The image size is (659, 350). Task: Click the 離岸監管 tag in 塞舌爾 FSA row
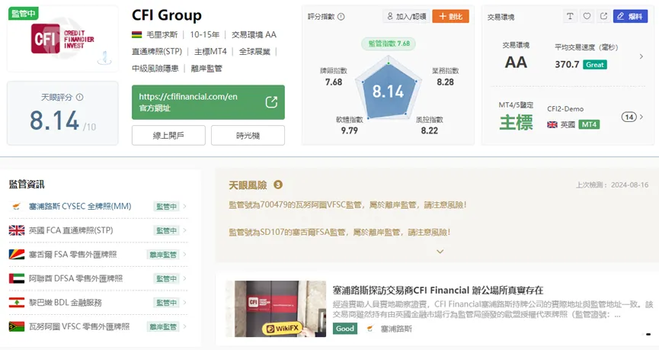pyautogui.click(x=162, y=255)
